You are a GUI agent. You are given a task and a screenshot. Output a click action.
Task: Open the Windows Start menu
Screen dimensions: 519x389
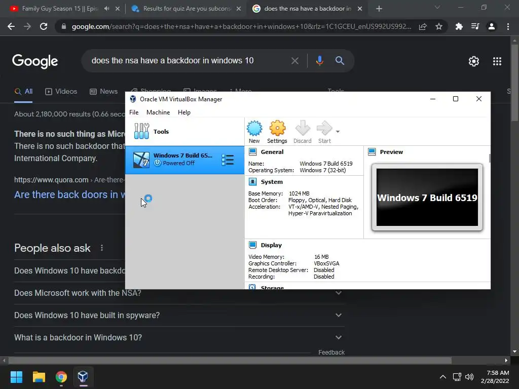(x=16, y=377)
